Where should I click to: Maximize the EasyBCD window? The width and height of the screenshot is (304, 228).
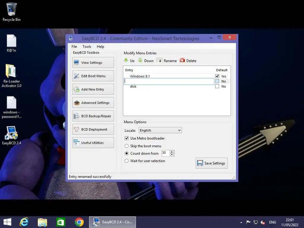coord(219,37)
